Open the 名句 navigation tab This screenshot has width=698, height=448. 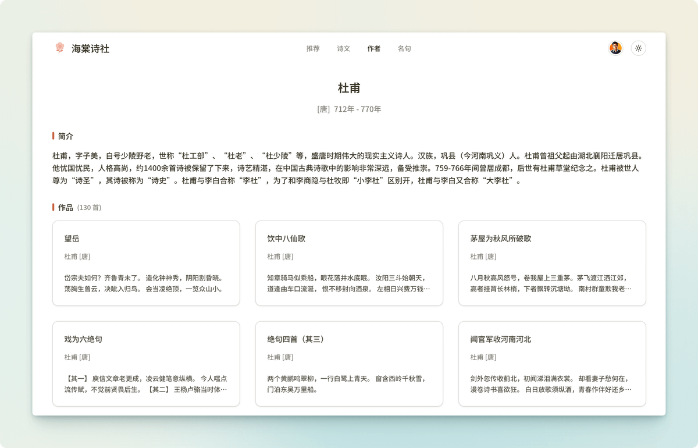click(404, 49)
